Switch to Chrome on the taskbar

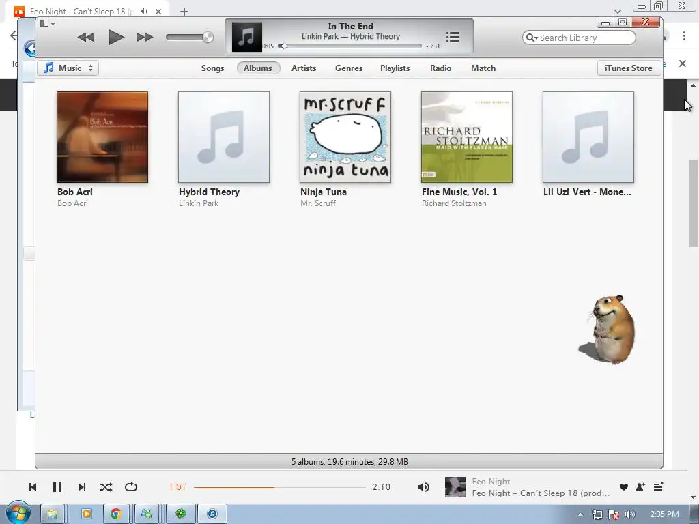click(x=116, y=514)
